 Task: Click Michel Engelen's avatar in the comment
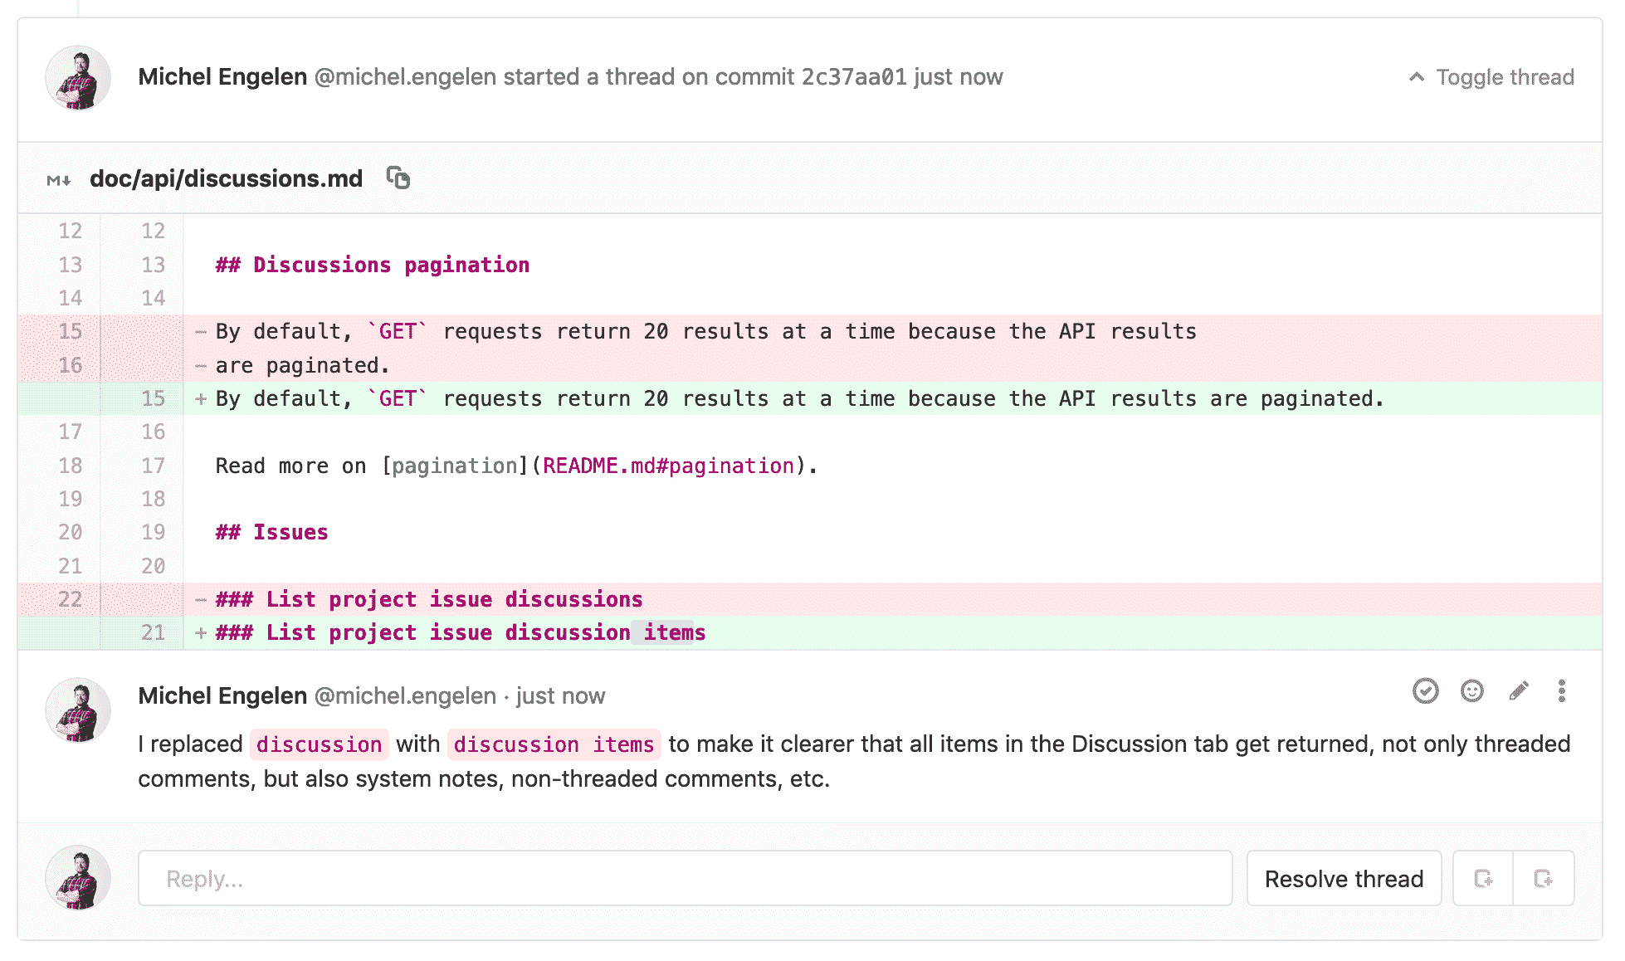[x=77, y=710]
